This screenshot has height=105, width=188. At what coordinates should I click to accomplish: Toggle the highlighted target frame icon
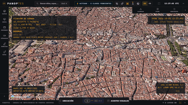[x=127, y=3]
